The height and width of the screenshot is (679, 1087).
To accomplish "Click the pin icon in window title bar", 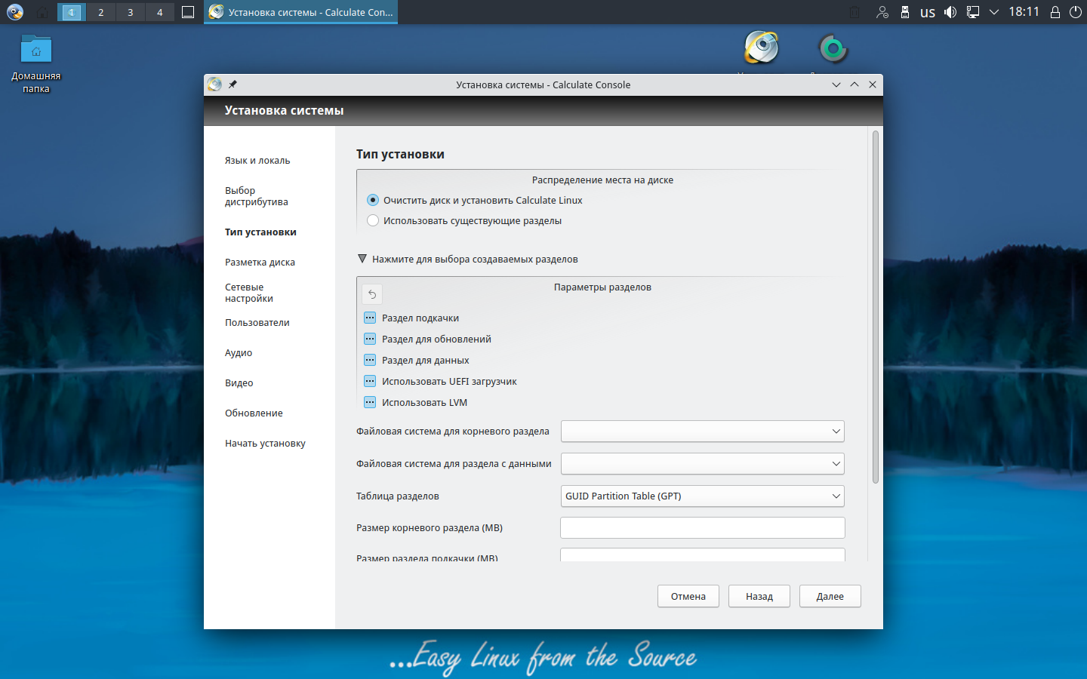I will pos(232,84).
